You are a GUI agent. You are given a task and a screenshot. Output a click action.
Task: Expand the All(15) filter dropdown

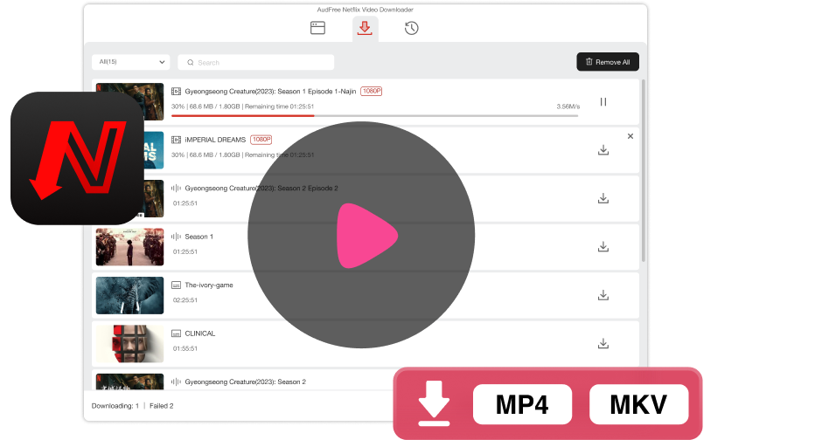point(131,62)
